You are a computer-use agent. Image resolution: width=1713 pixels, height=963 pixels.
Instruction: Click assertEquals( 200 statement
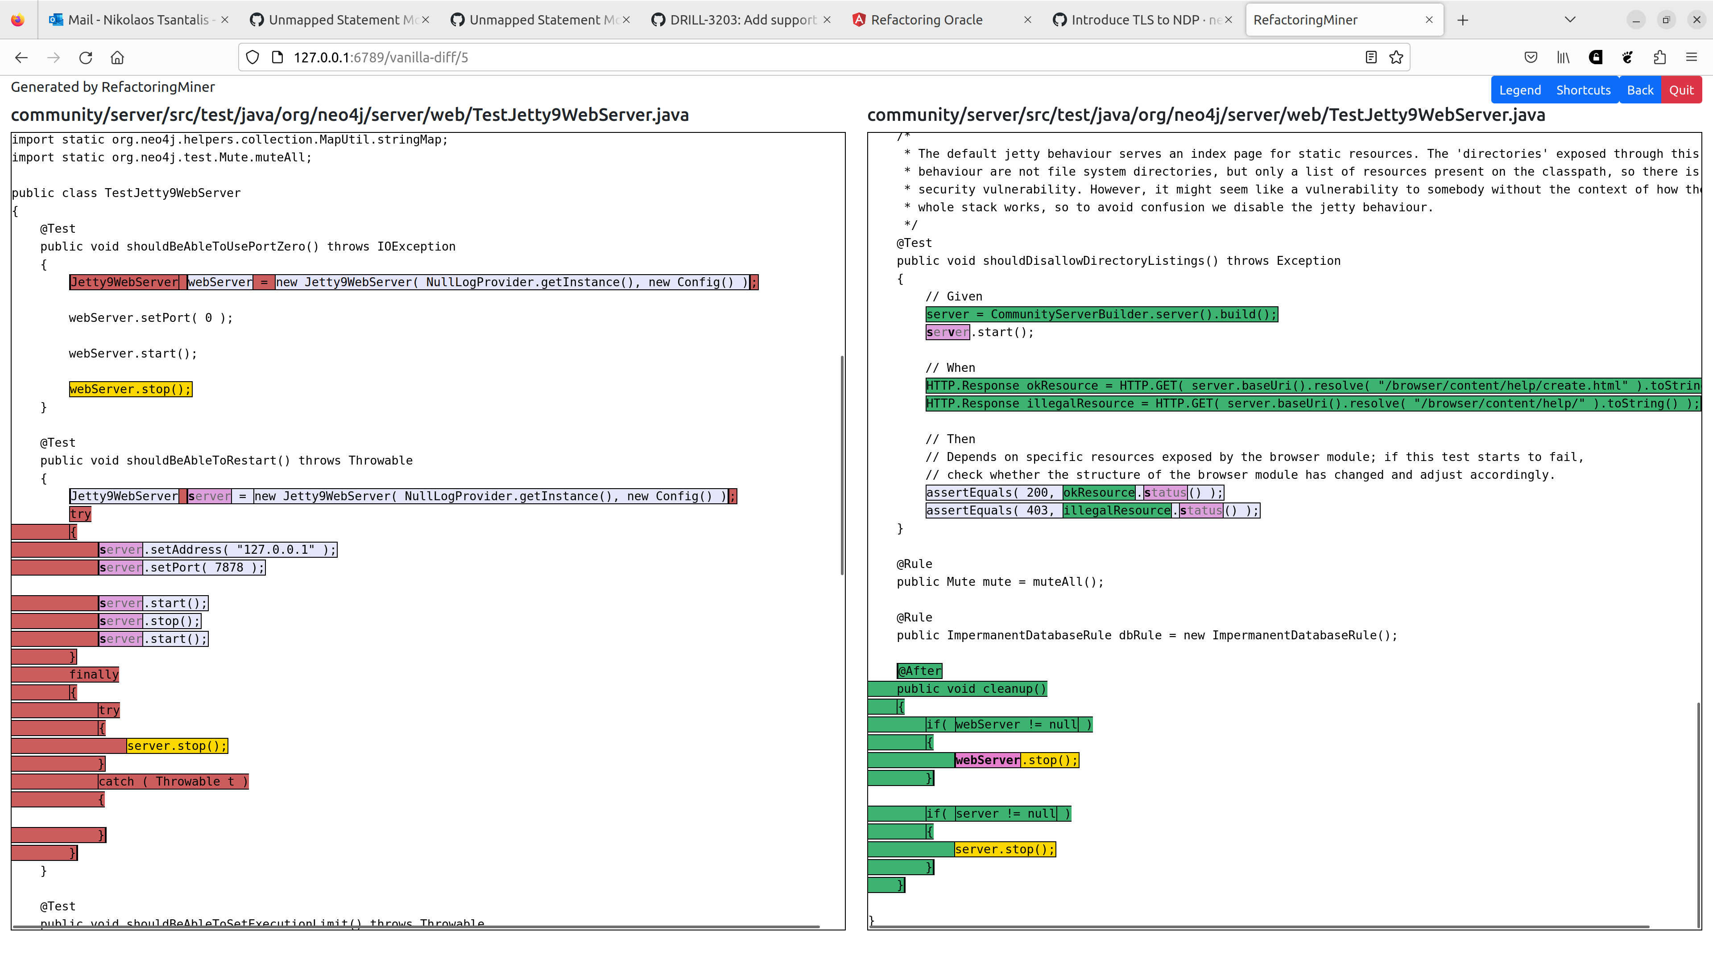click(1075, 493)
